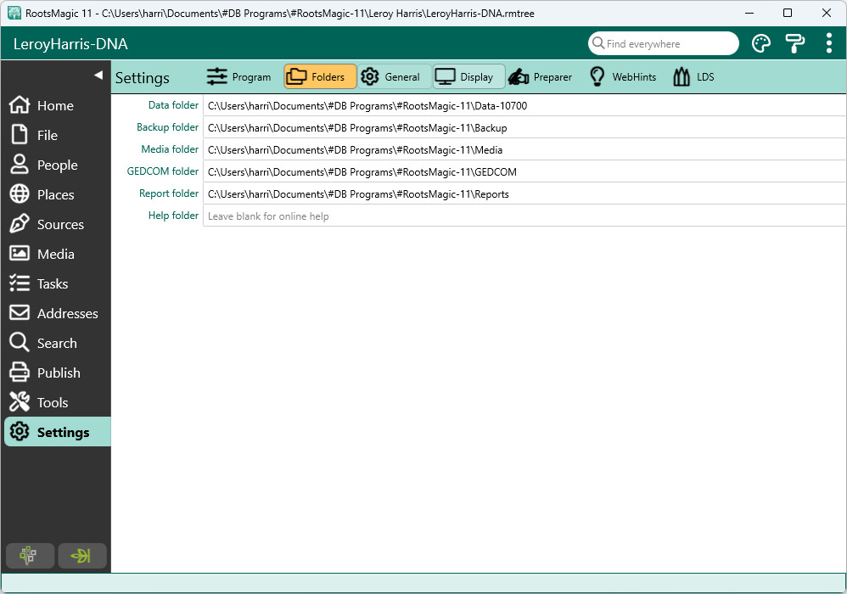
Task: Click the Settings heading text
Action: pyautogui.click(x=142, y=78)
